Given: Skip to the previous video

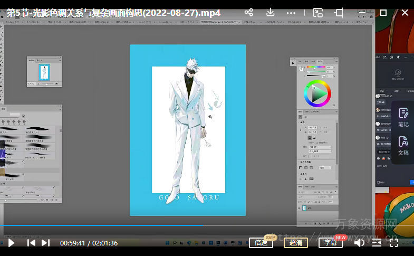Looking at the screenshot, I should point(31,243).
